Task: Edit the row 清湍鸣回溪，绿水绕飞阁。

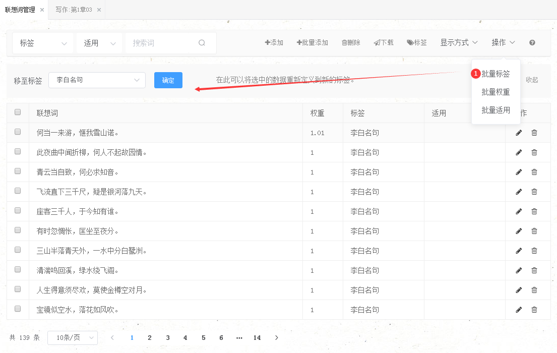Action: pos(519,270)
